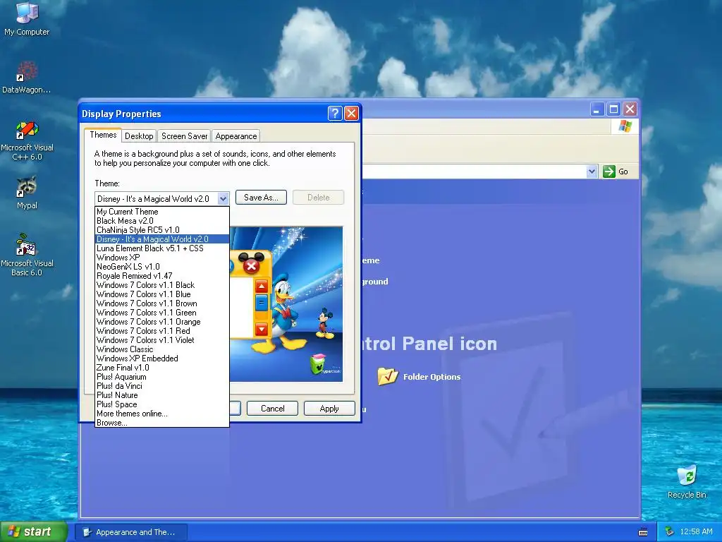722x542 pixels.
Task: Select Windows 7 Colors v1.1 Brown
Action: 162,303
